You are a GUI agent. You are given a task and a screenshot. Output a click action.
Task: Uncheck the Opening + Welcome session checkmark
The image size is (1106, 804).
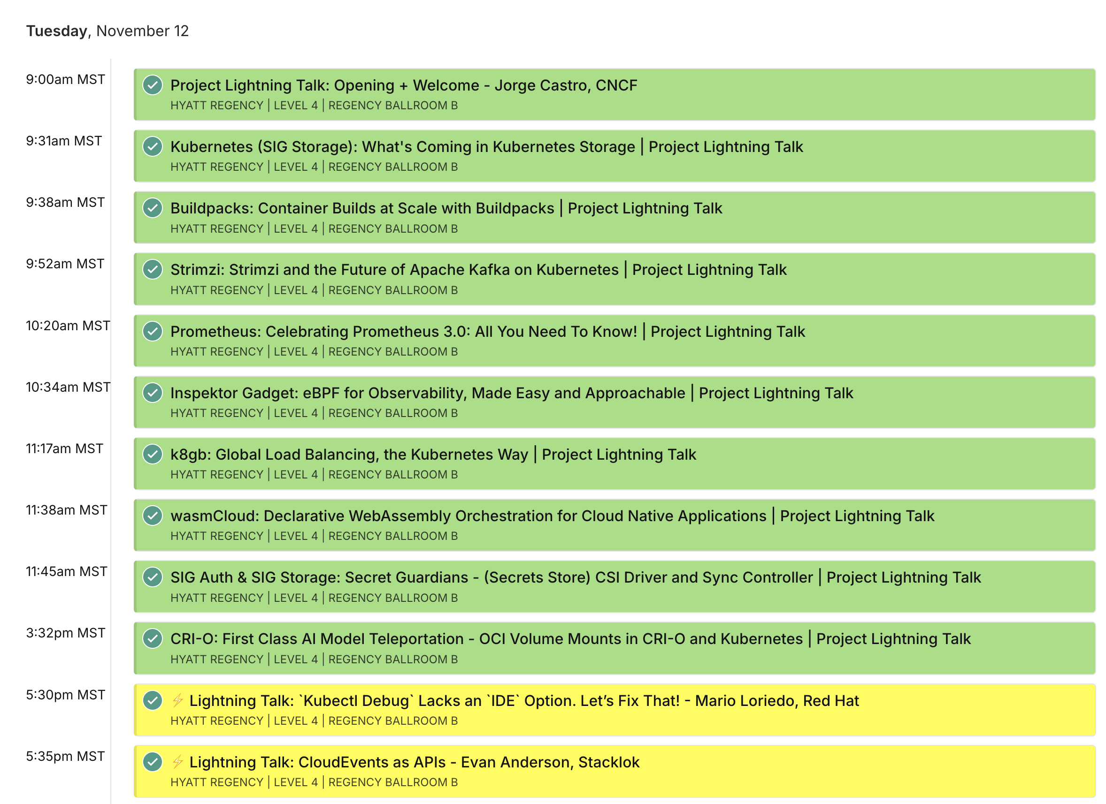153,85
